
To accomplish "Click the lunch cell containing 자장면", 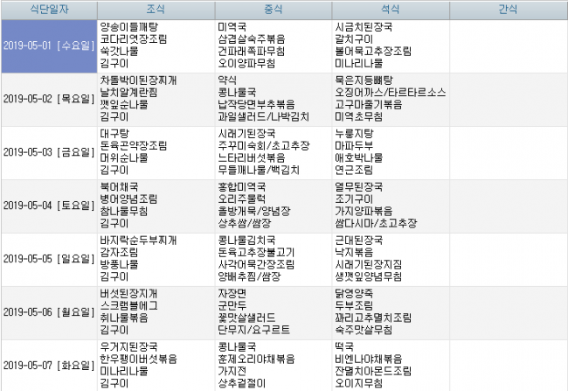I will (x=273, y=312).
